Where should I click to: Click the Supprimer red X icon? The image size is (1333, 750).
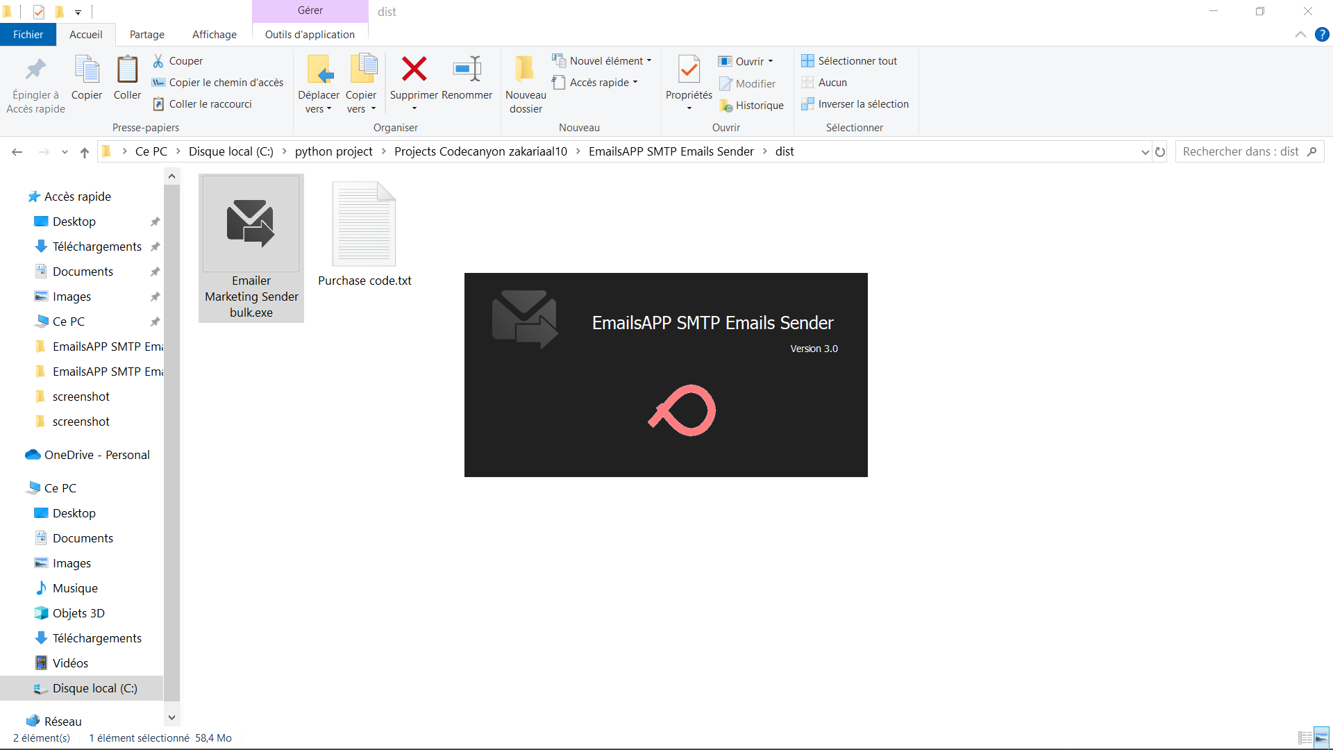(414, 69)
